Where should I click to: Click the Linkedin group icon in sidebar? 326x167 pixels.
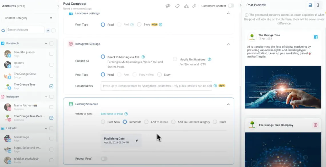click(x=3, y=128)
